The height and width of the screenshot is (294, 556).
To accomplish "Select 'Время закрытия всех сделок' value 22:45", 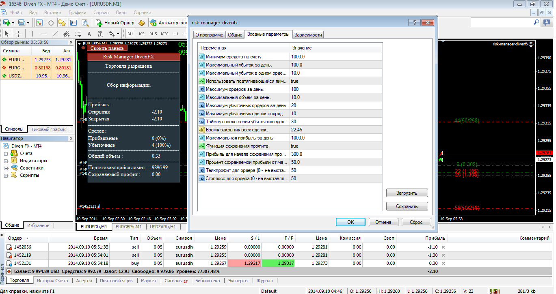I will [336, 130].
